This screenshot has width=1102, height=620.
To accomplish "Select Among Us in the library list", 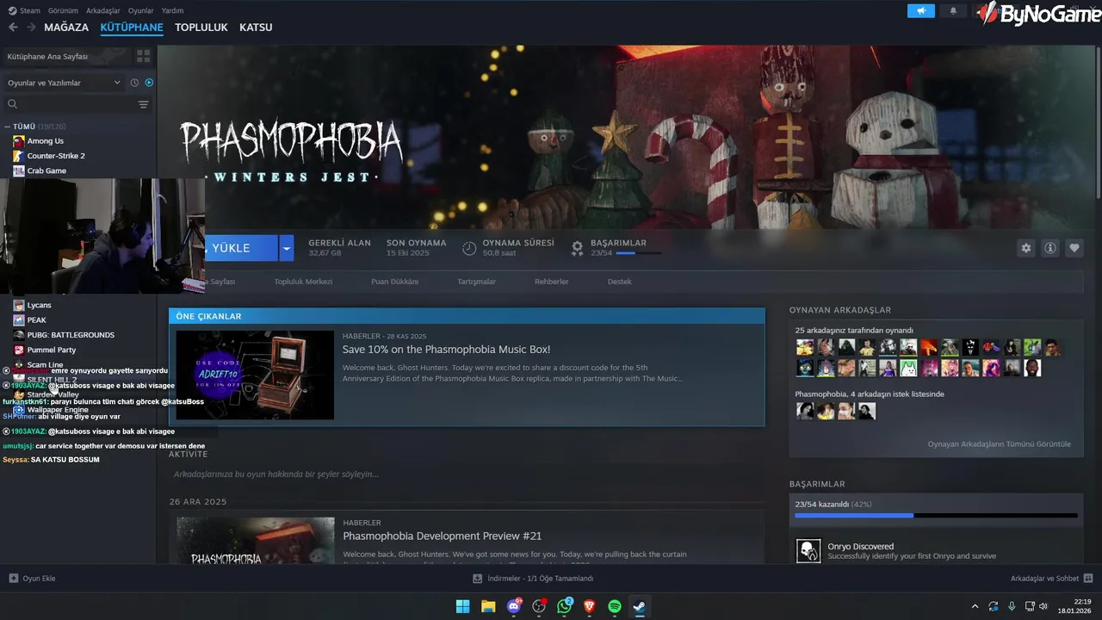I will (x=46, y=141).
